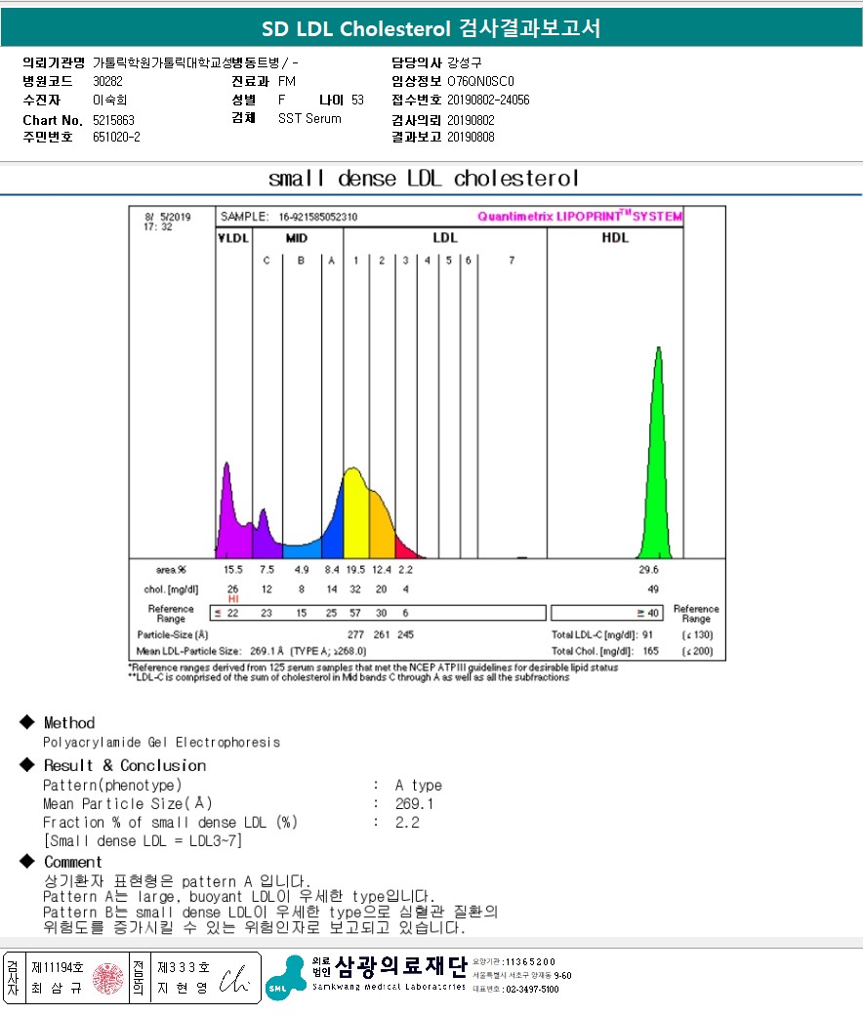The width and height of the screenshot is (863, 1015).
Task: Click the HDL reference range '≥ 40'
Action: coord(648,613)
